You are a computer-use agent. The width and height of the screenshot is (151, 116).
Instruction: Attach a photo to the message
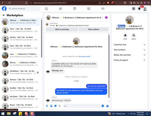tap(51, 106)
